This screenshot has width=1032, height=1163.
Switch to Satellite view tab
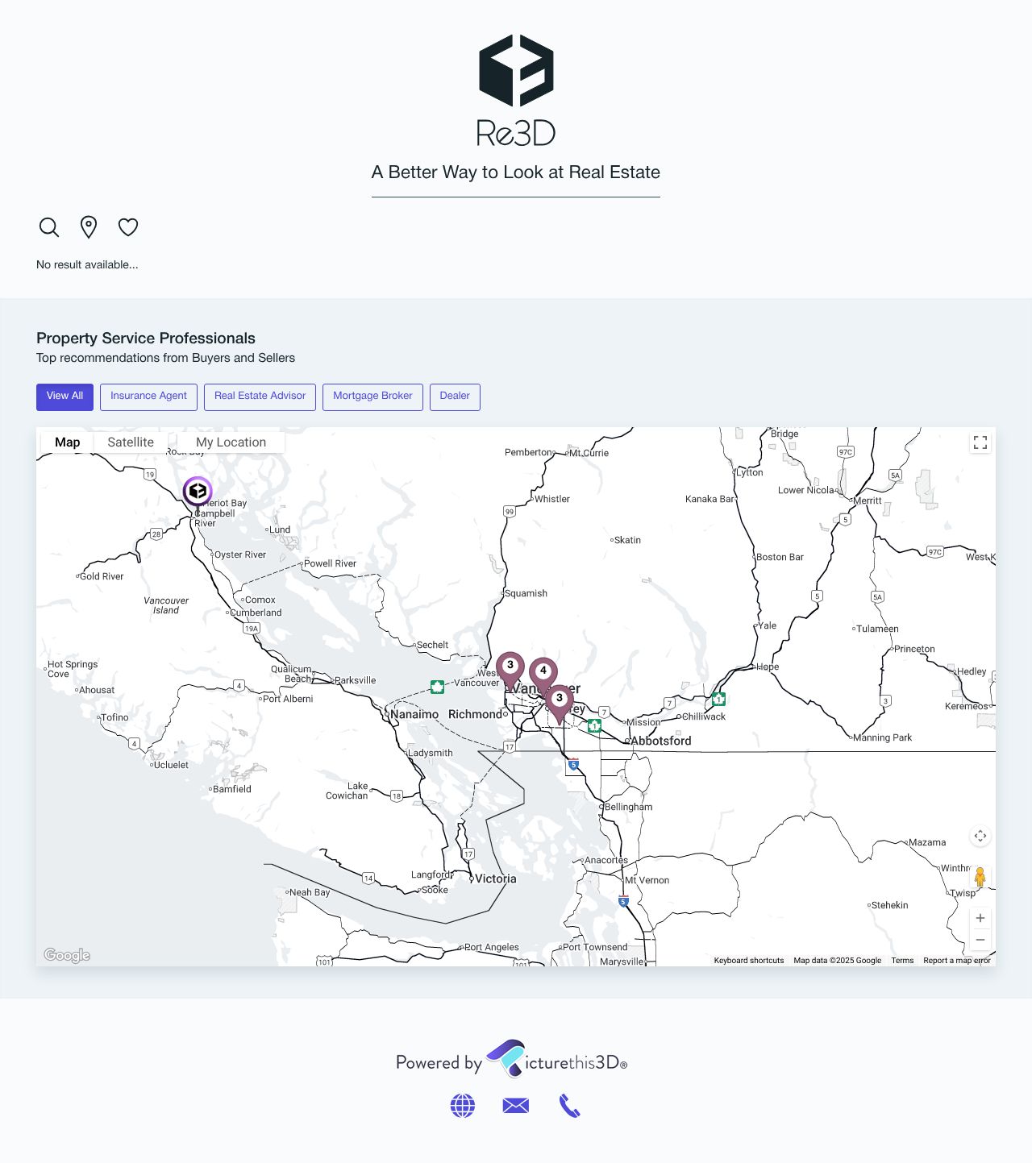click(x=131, y=442)
